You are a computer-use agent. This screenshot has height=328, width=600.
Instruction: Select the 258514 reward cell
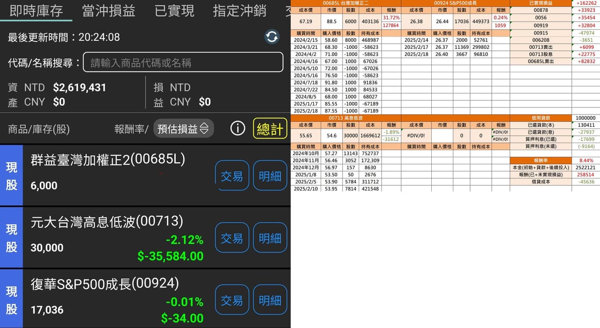[586, 175]
